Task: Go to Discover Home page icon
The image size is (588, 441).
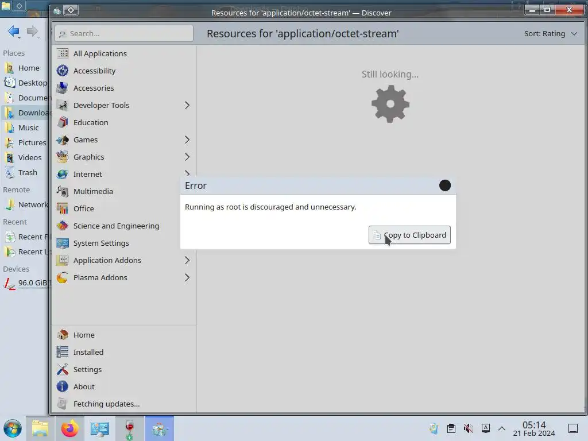Action: pyautogui.click(x=63, y=335)
